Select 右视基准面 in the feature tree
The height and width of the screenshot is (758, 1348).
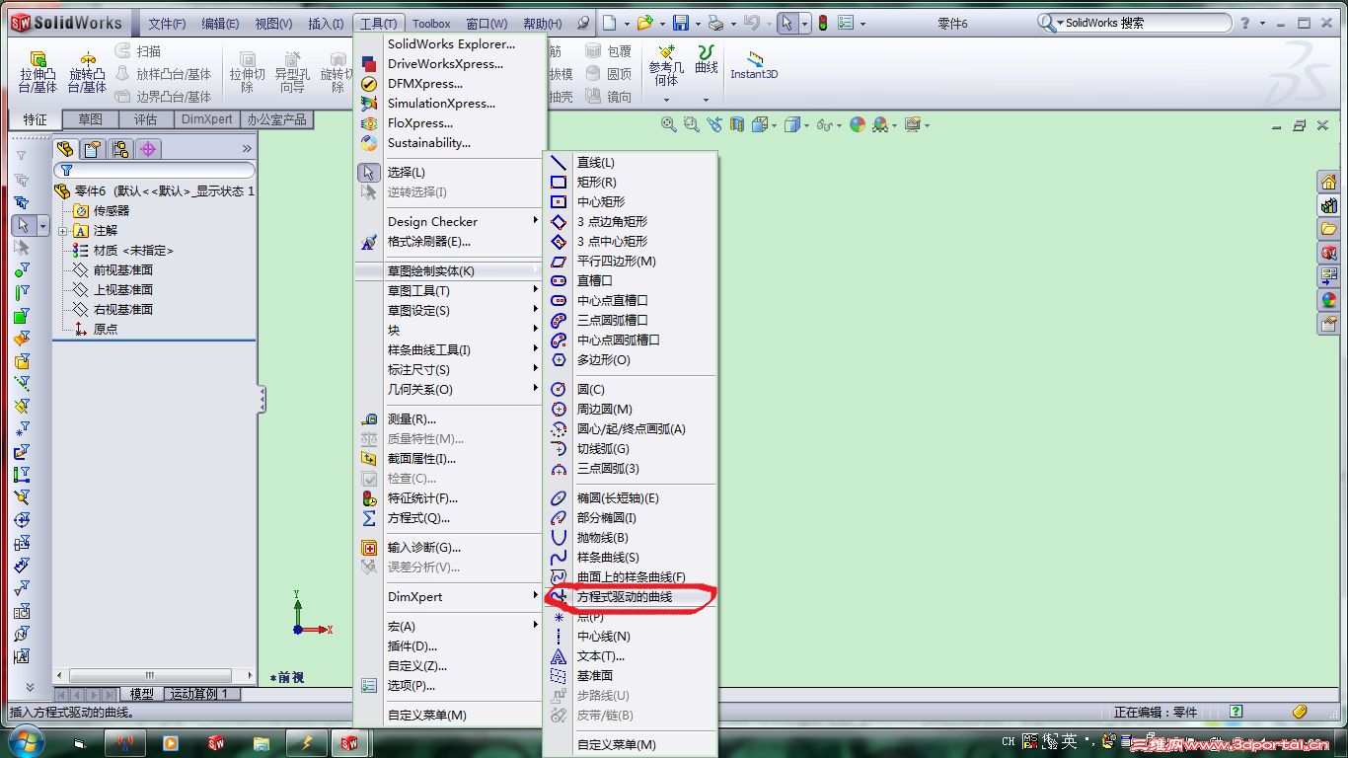113,310
